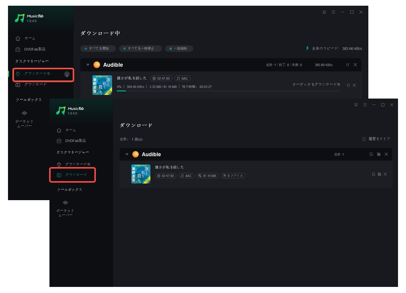The image size is (406, 293).
Task: Pause the Audible group downloads in its header row
Action: click(x=347, y=65)
